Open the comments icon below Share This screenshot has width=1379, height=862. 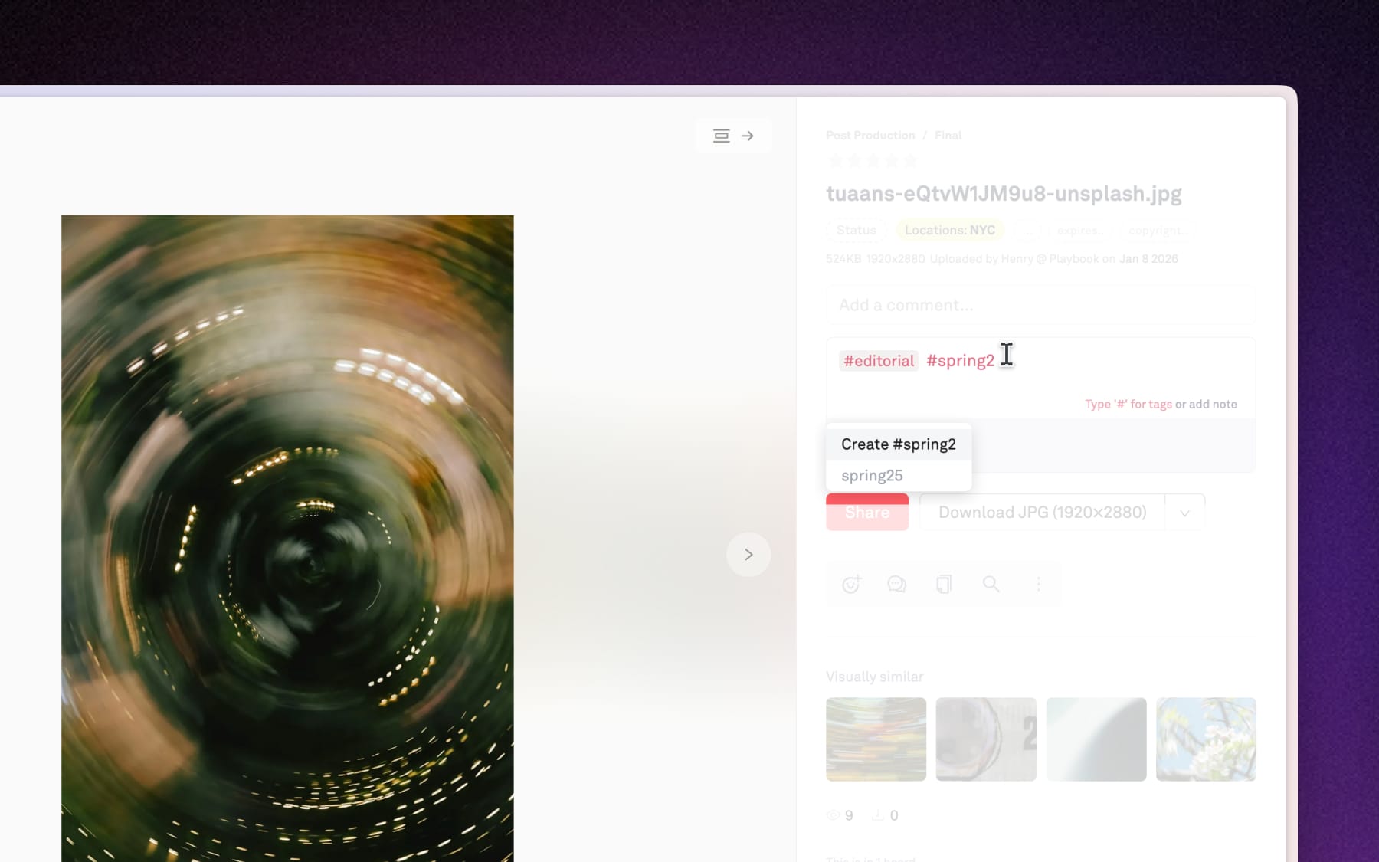tap(897, 584)
